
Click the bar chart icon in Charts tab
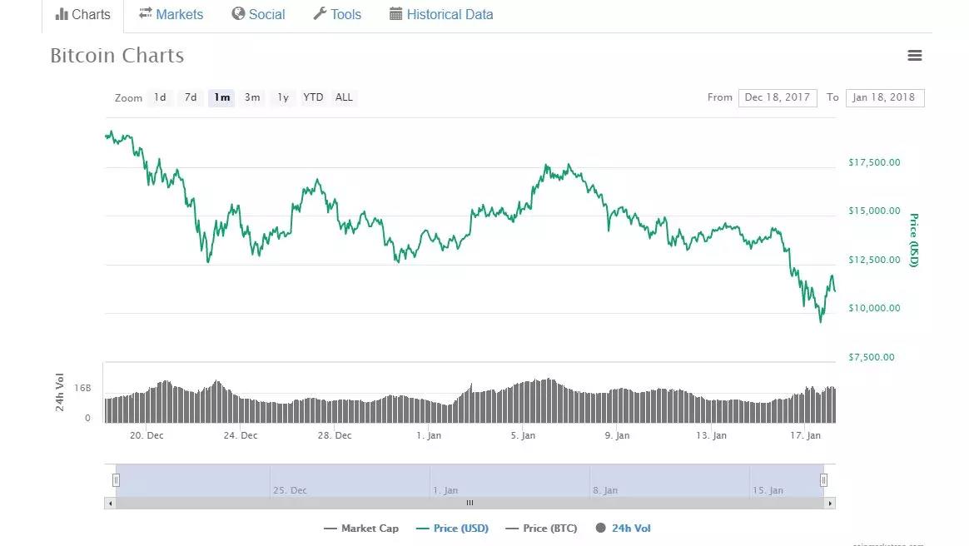62,14
